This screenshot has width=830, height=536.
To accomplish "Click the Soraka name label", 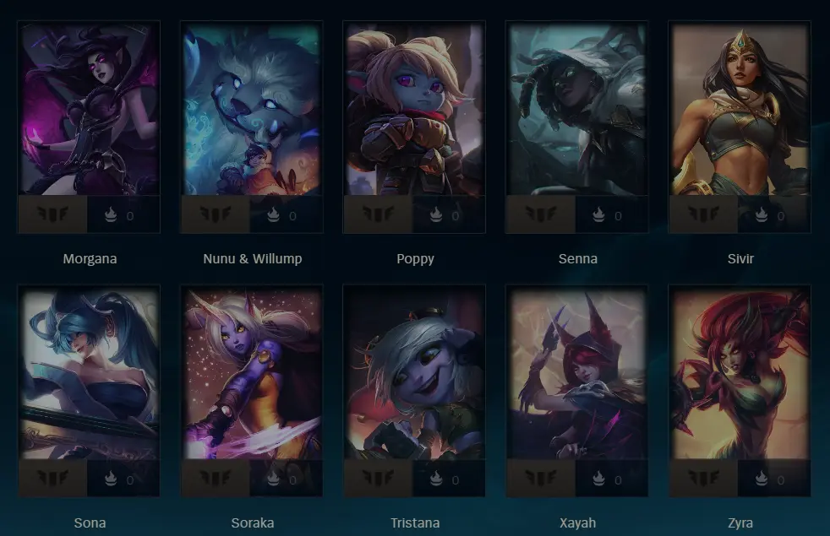I will 253,523.
